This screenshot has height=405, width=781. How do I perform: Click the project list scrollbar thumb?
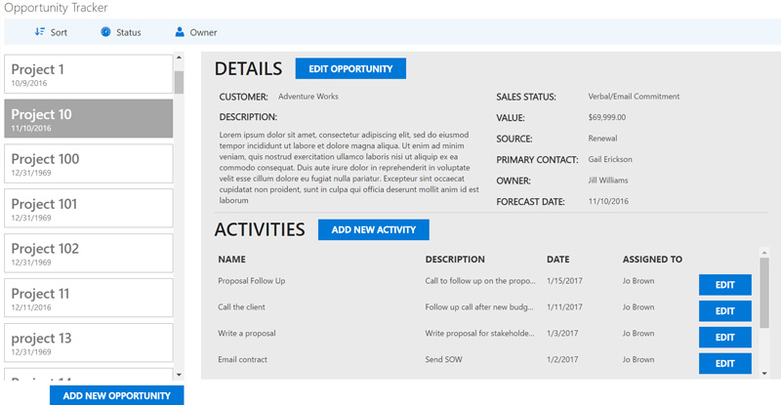click(x=179, y=82)
